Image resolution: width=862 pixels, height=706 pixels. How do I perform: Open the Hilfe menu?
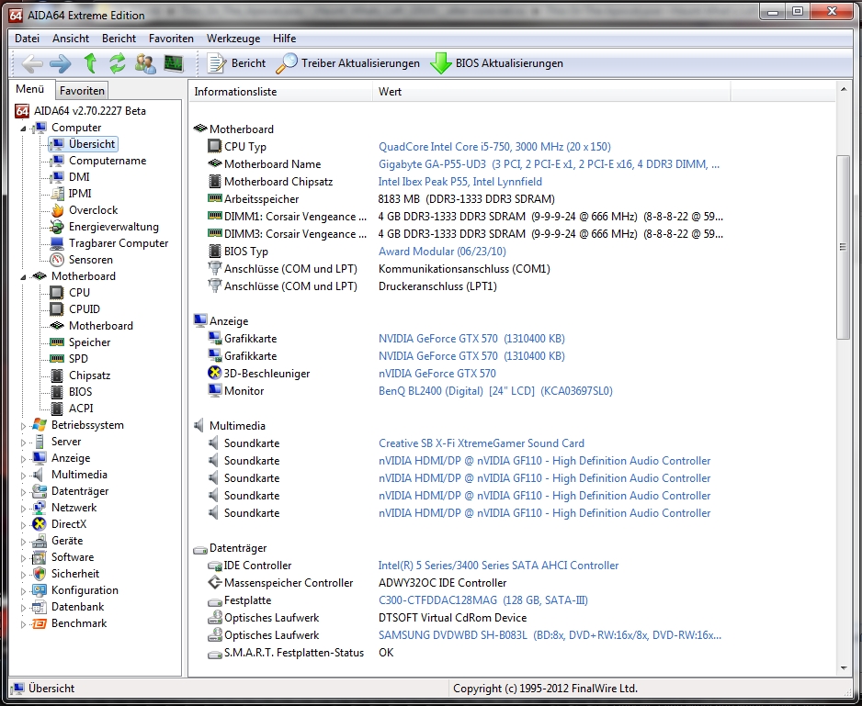[284, 39]
